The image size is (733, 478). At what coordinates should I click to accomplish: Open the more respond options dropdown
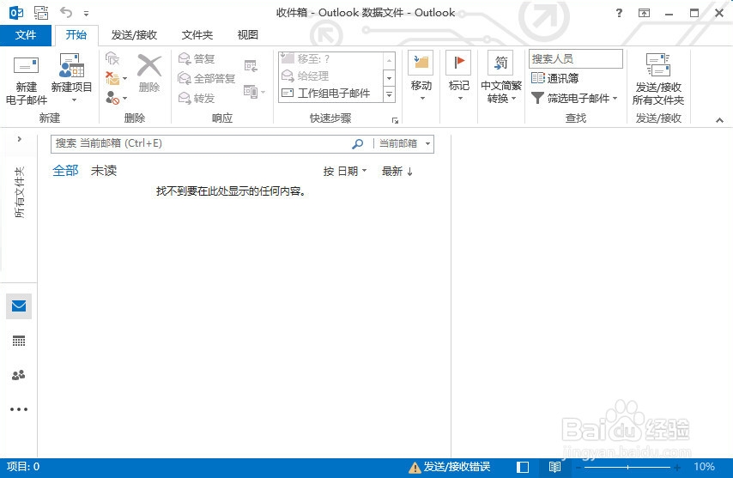(255, 92)
